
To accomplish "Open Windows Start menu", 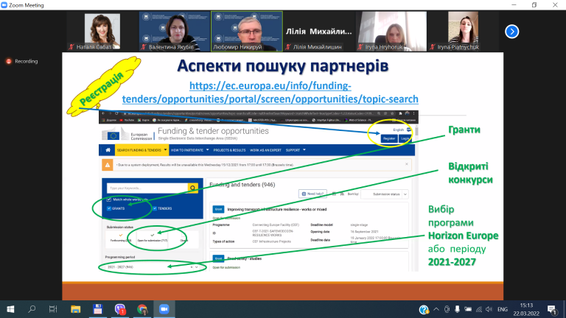I will [x=10, y=309].
